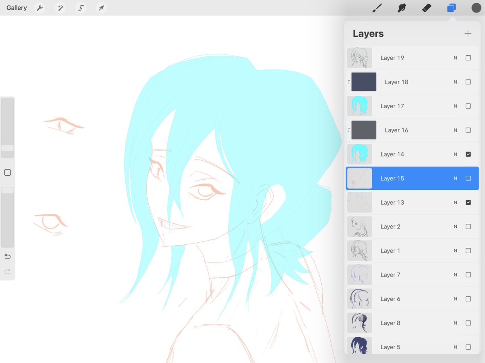Select the 'Layer 5' name
Image resolution: width=485 pixels, height=363 pixels.
point(390,347)
